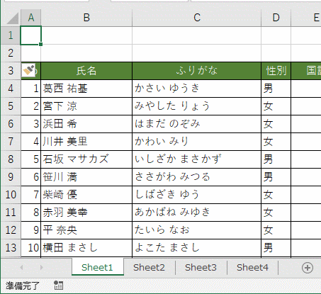Select column B header

coord(86,18)
